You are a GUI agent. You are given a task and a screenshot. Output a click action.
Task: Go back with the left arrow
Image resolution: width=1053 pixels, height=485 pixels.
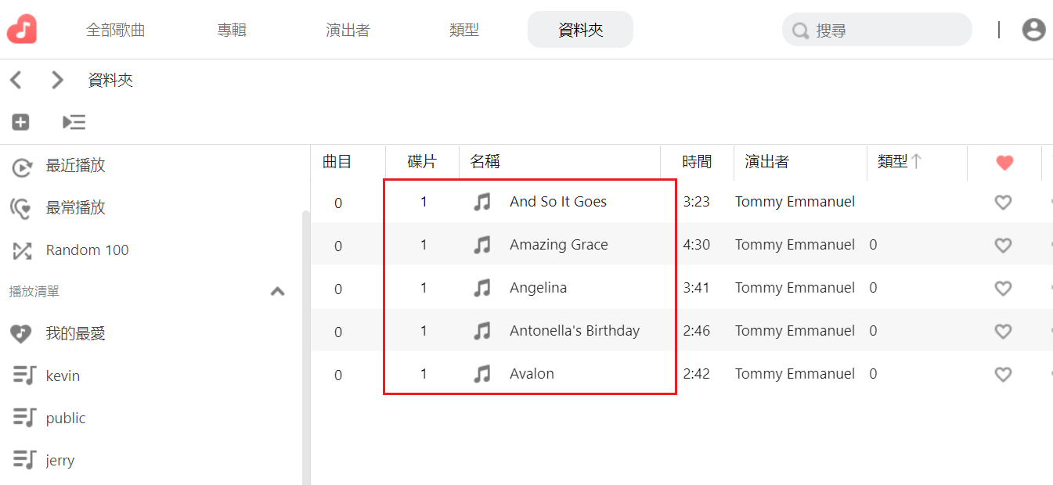(x=16, y=80)
